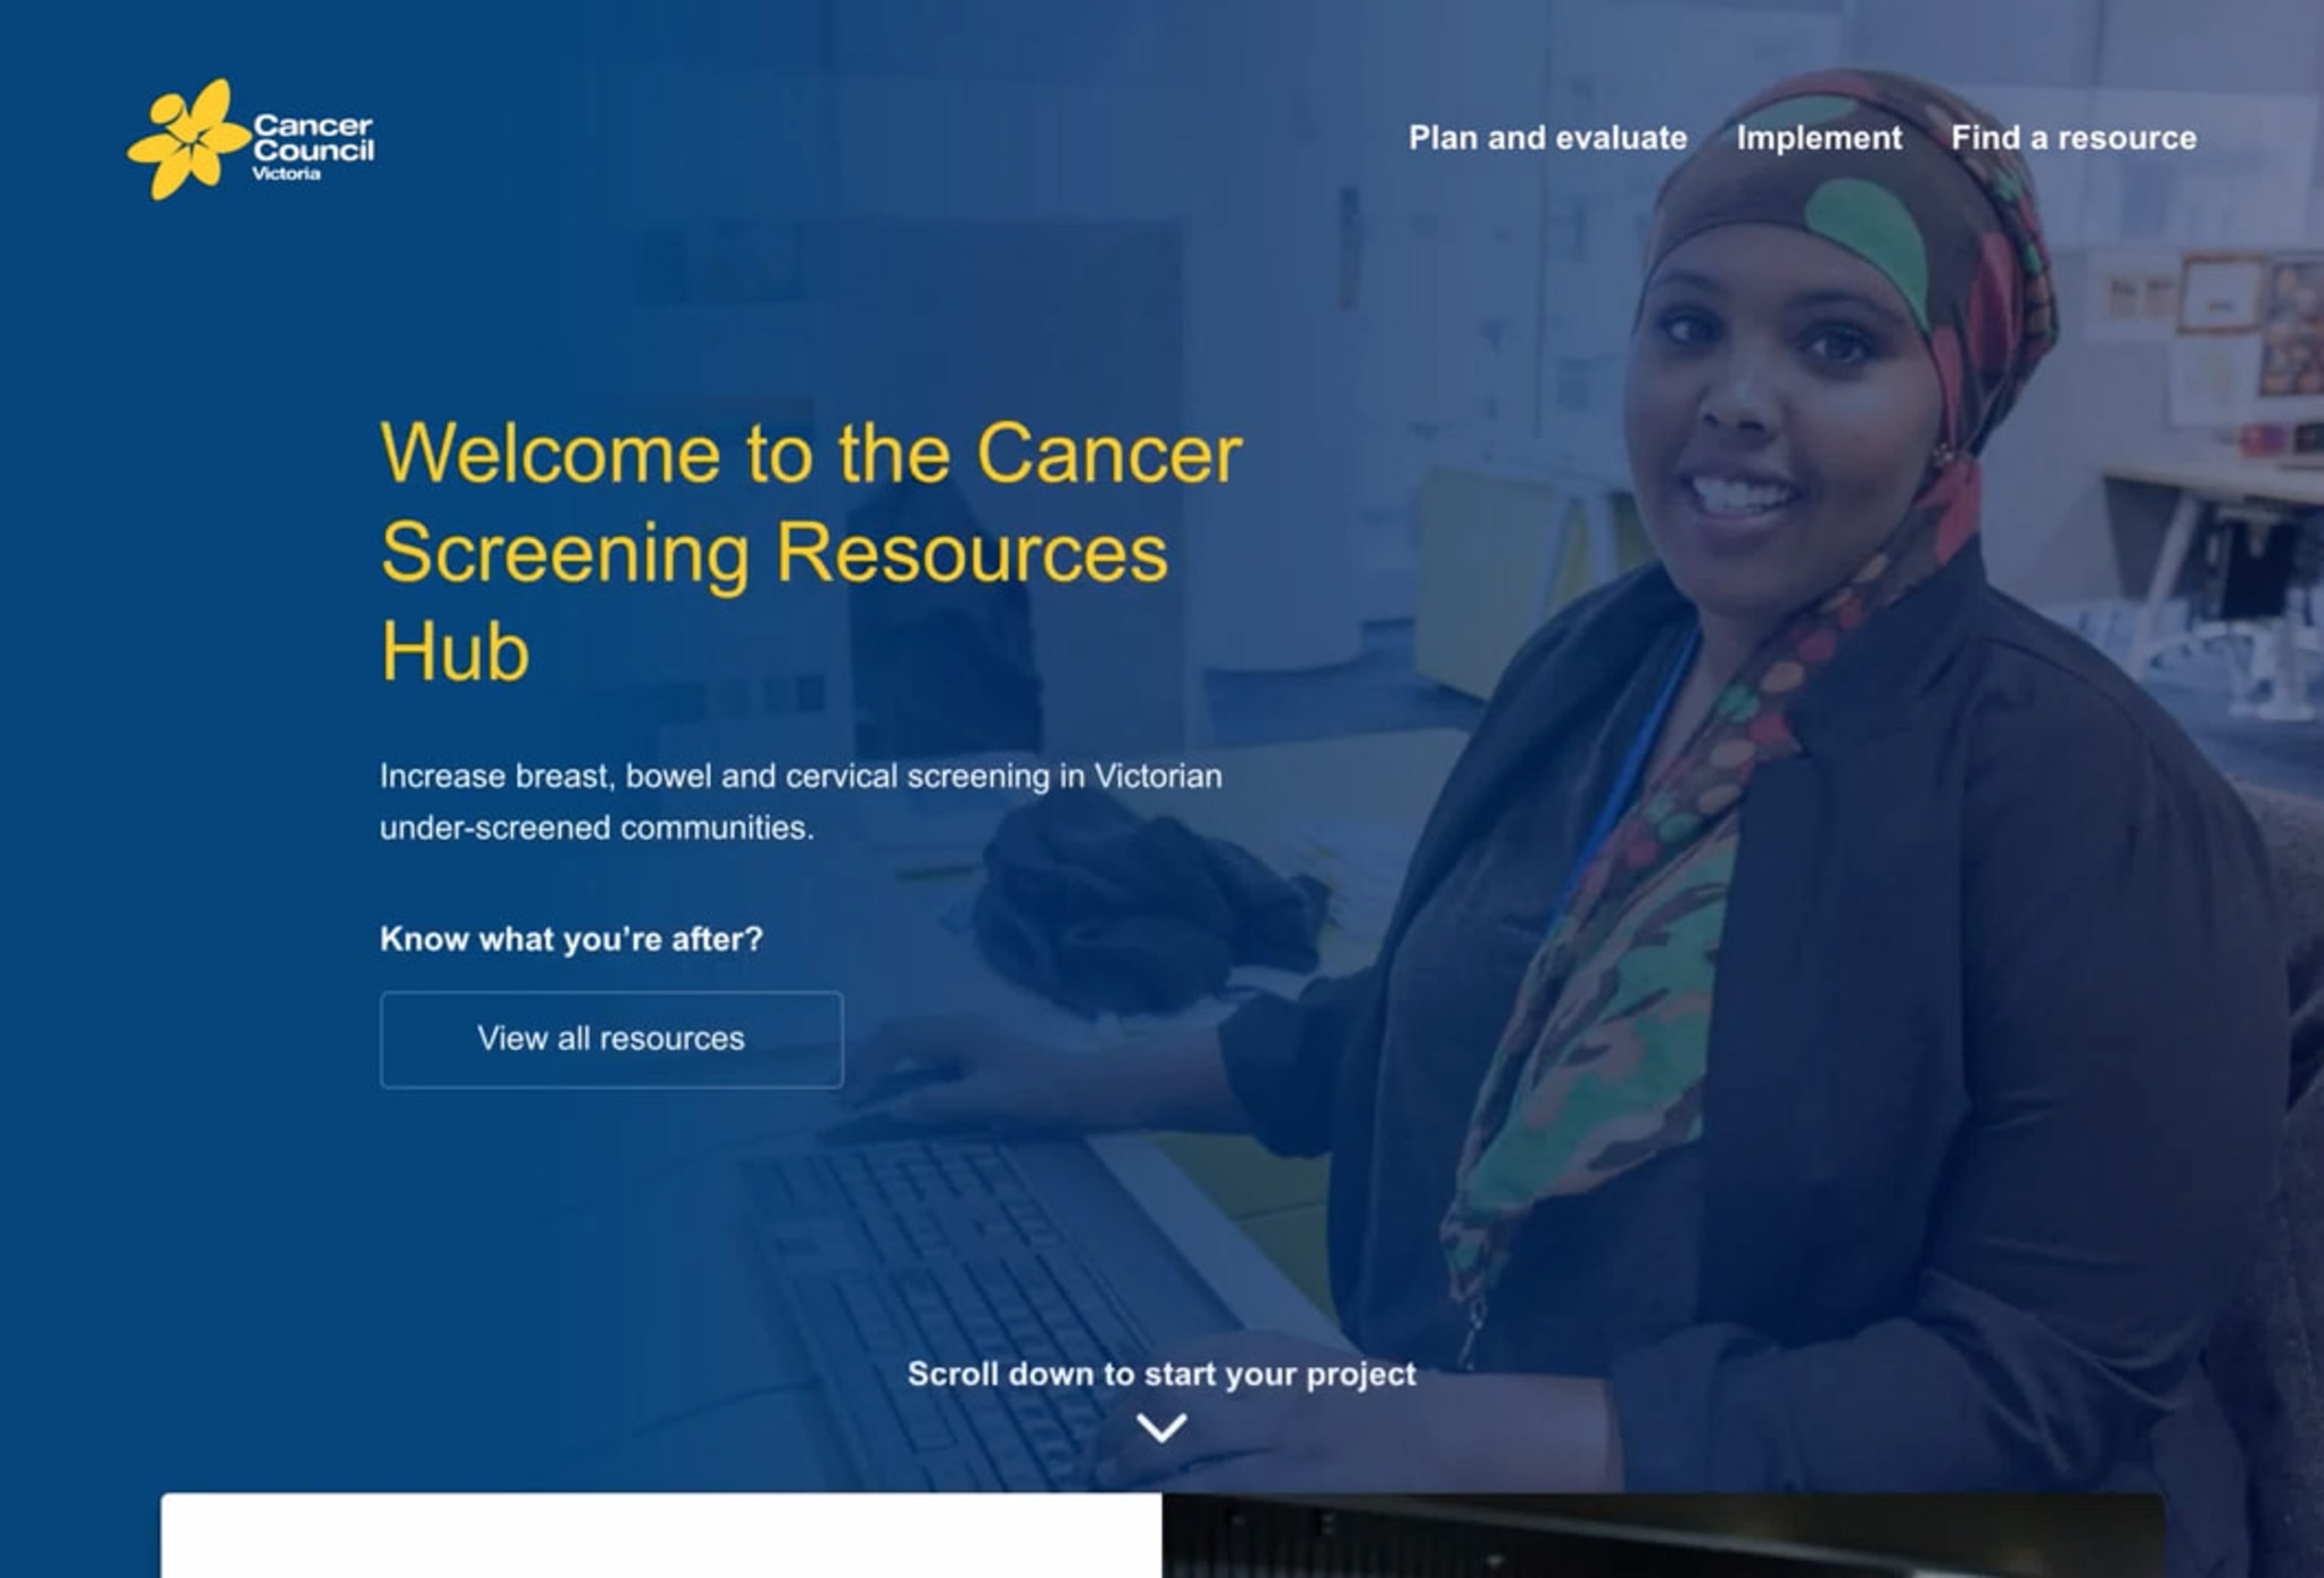Click the downward chevron scroll arrow

click(x=1161, y=1427)
